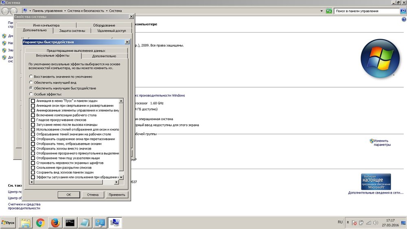
Task: Select 'Обеспечить наилучший вид' radio button
Action: click(x=31, y=82)
